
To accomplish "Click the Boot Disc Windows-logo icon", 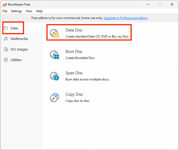I will (x=55, y=55).
